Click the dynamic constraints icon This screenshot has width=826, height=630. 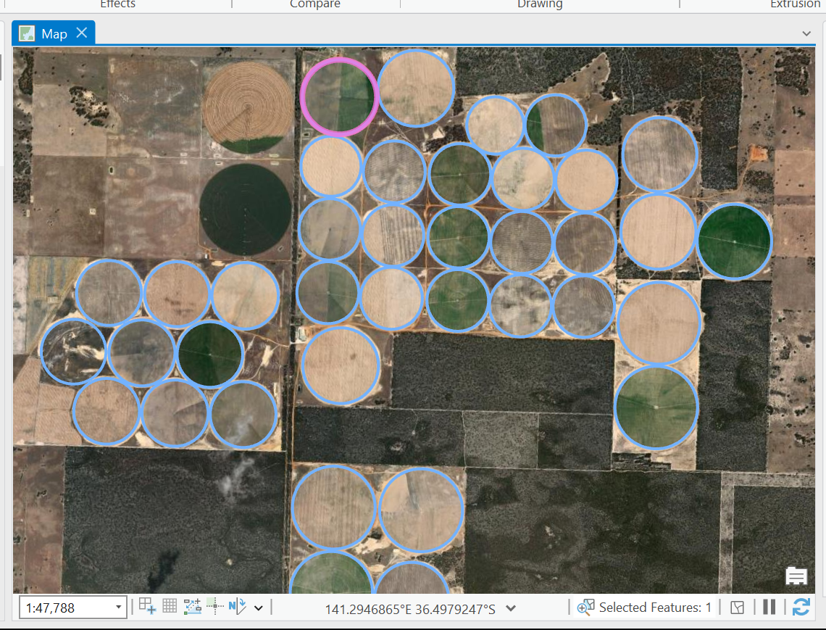[x=192, y=608]
